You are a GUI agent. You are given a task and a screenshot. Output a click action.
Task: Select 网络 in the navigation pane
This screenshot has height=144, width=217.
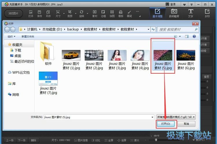(14, 94)
